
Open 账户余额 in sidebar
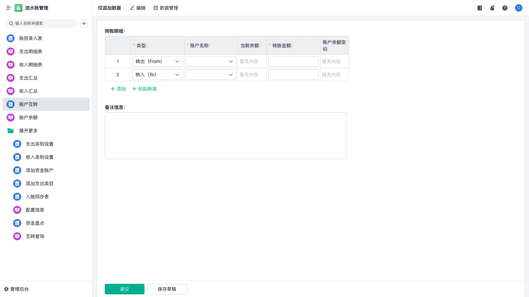pyautogui.click(x=46, y=117)
